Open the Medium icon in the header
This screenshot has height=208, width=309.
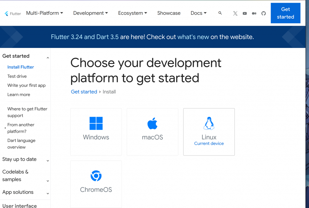point(254,13)
